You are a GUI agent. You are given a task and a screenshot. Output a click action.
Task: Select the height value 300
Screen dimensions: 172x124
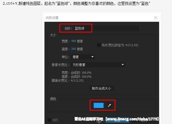[73, 49]
